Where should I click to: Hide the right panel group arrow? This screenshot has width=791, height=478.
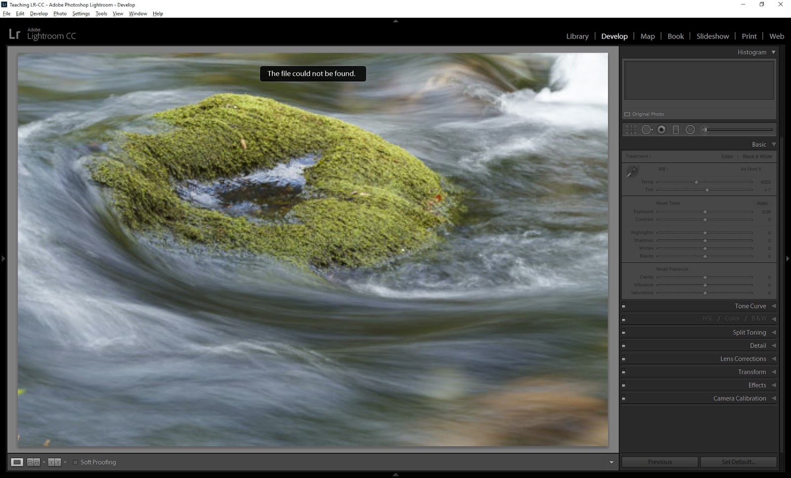(x=788, y=259)
